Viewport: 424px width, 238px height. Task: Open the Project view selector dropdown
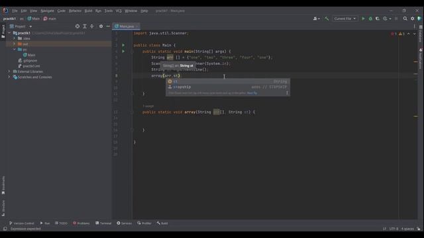pyautogui.click(x=21, y=26)
